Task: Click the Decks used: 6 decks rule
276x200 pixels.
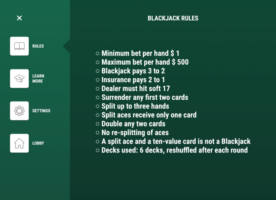Action: pyautogui.click(x=175, y=150)
